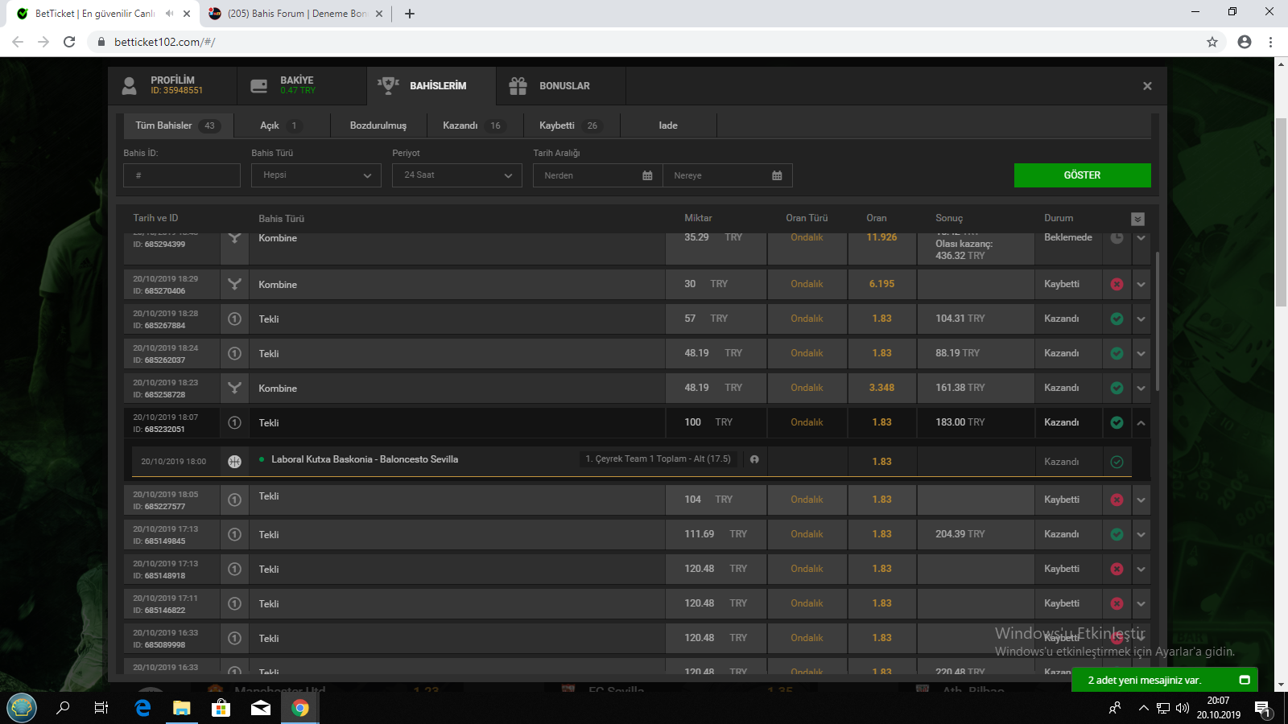Screen dimensions: 1288x724
Task: Click the address bar URL
Action: coord(165,42)
